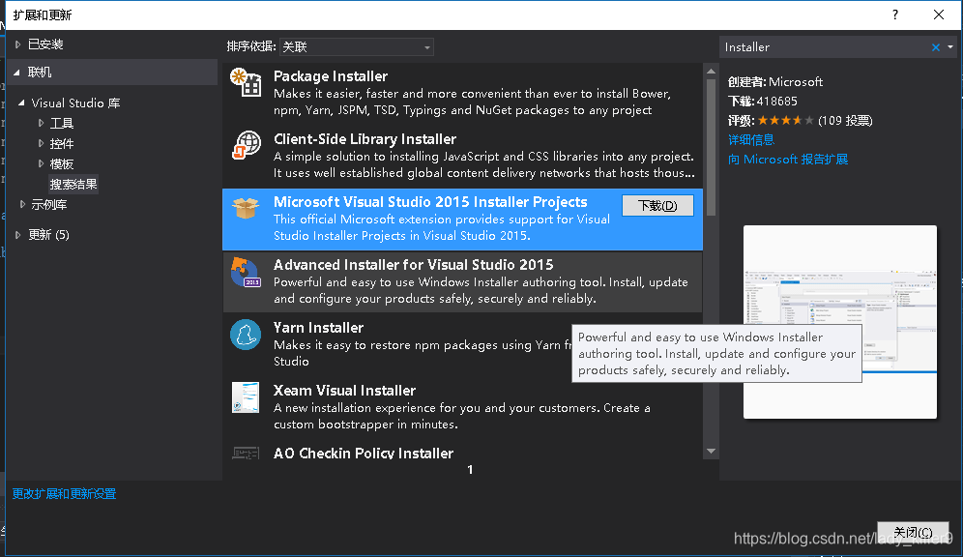Click the results list scrollbar thumb
963x557 pixels.
tap(712, 148)
